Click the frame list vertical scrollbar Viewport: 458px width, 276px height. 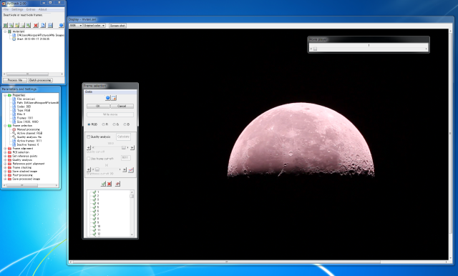pyautogui.click(x=132, y=213)
